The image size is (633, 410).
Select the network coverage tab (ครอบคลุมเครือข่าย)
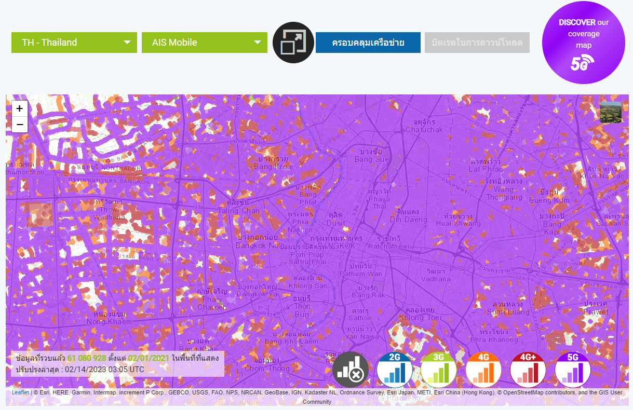368,43
